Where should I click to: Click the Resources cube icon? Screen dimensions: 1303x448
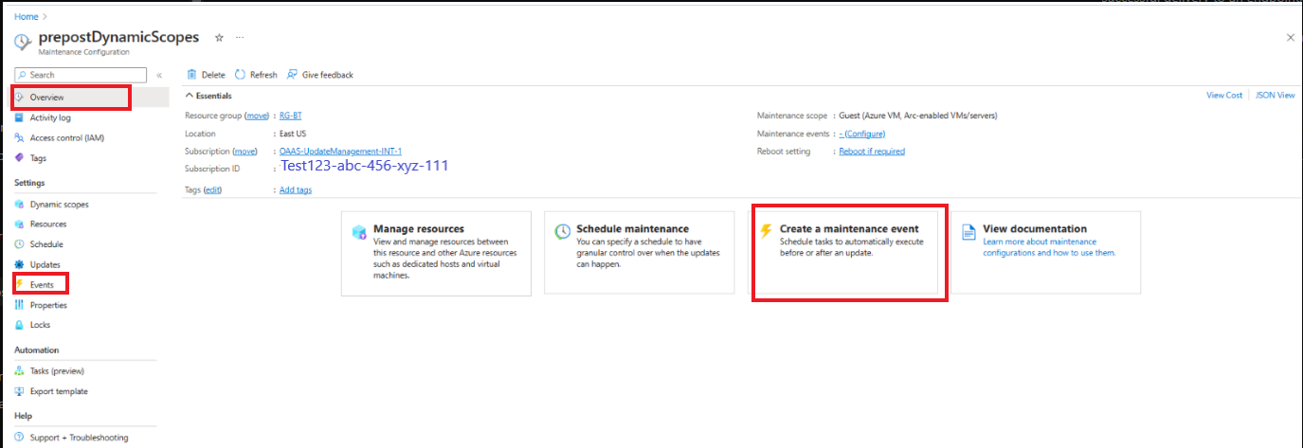[x=20, y=224]
